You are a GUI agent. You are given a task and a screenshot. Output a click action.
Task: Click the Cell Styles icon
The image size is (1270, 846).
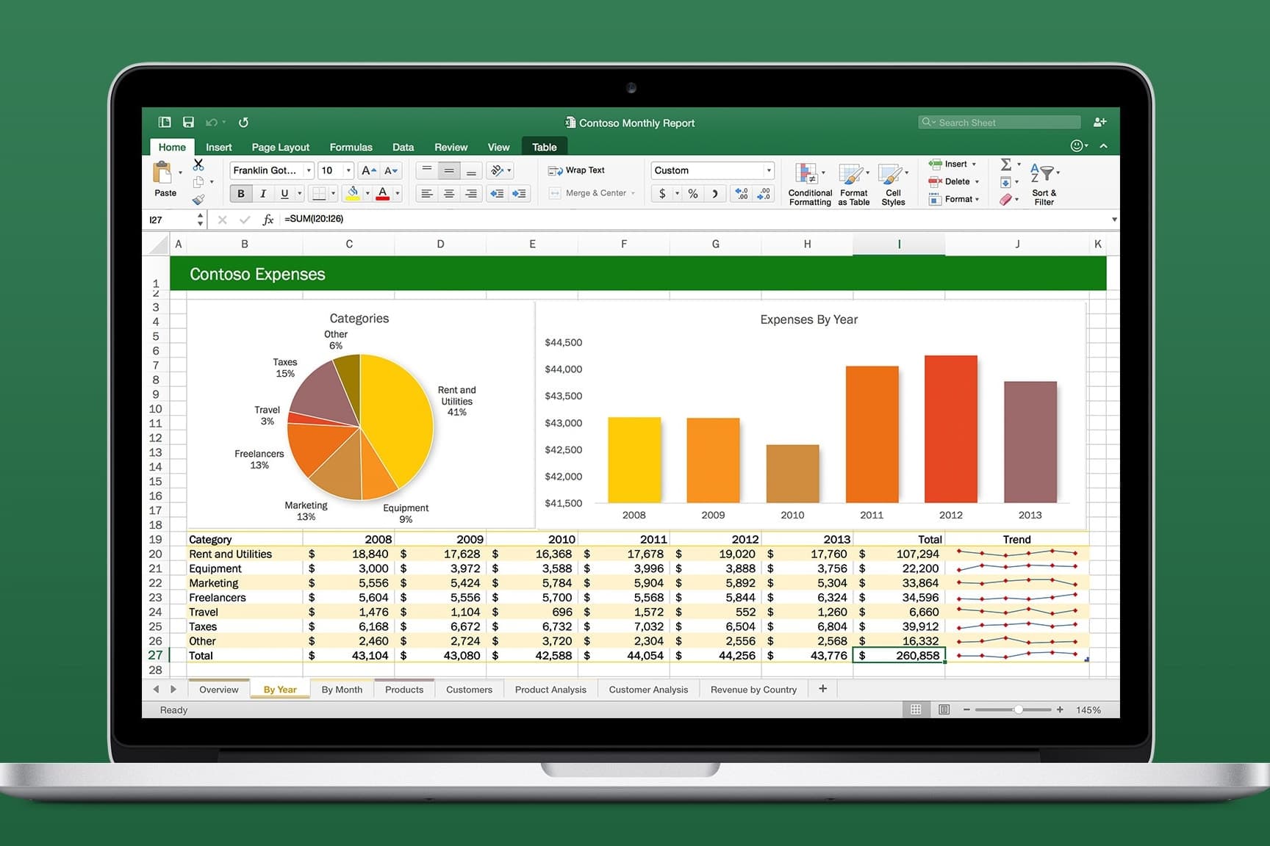[x=890, y=174]
